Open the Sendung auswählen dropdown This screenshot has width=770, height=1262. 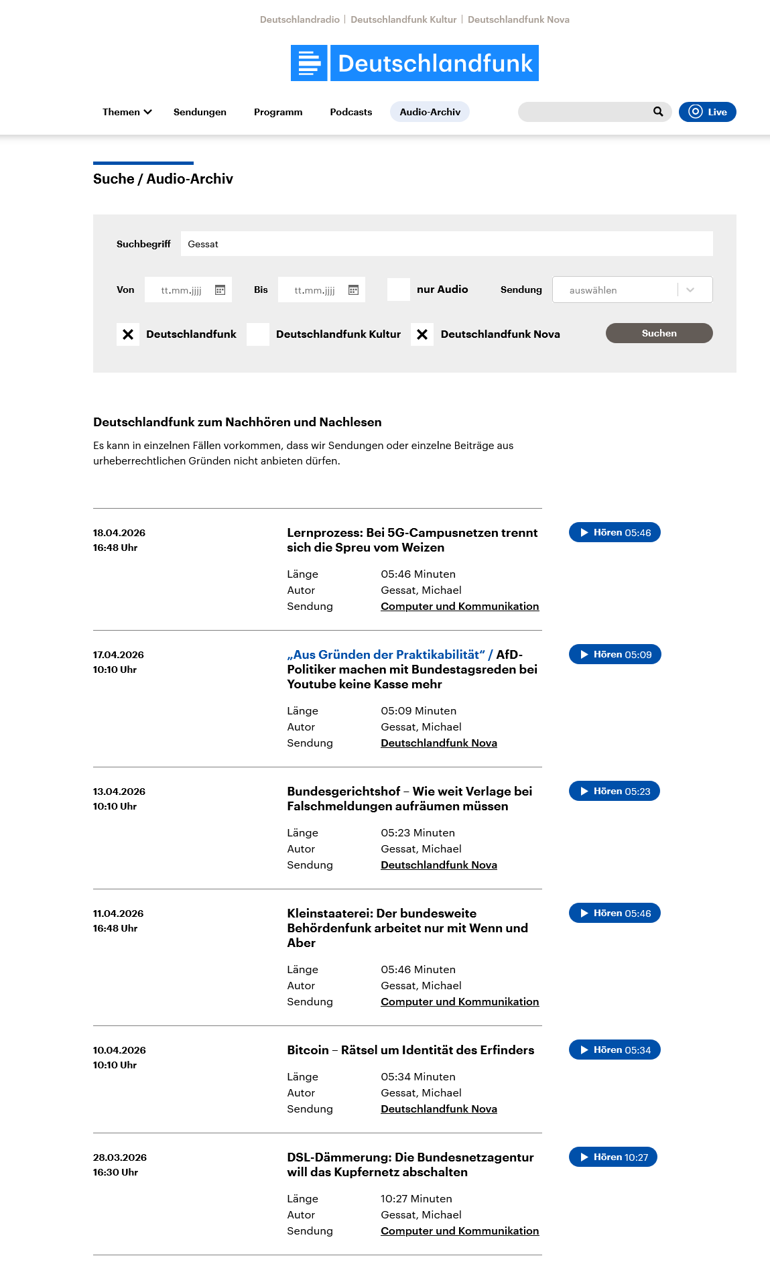tap(632, 290)
